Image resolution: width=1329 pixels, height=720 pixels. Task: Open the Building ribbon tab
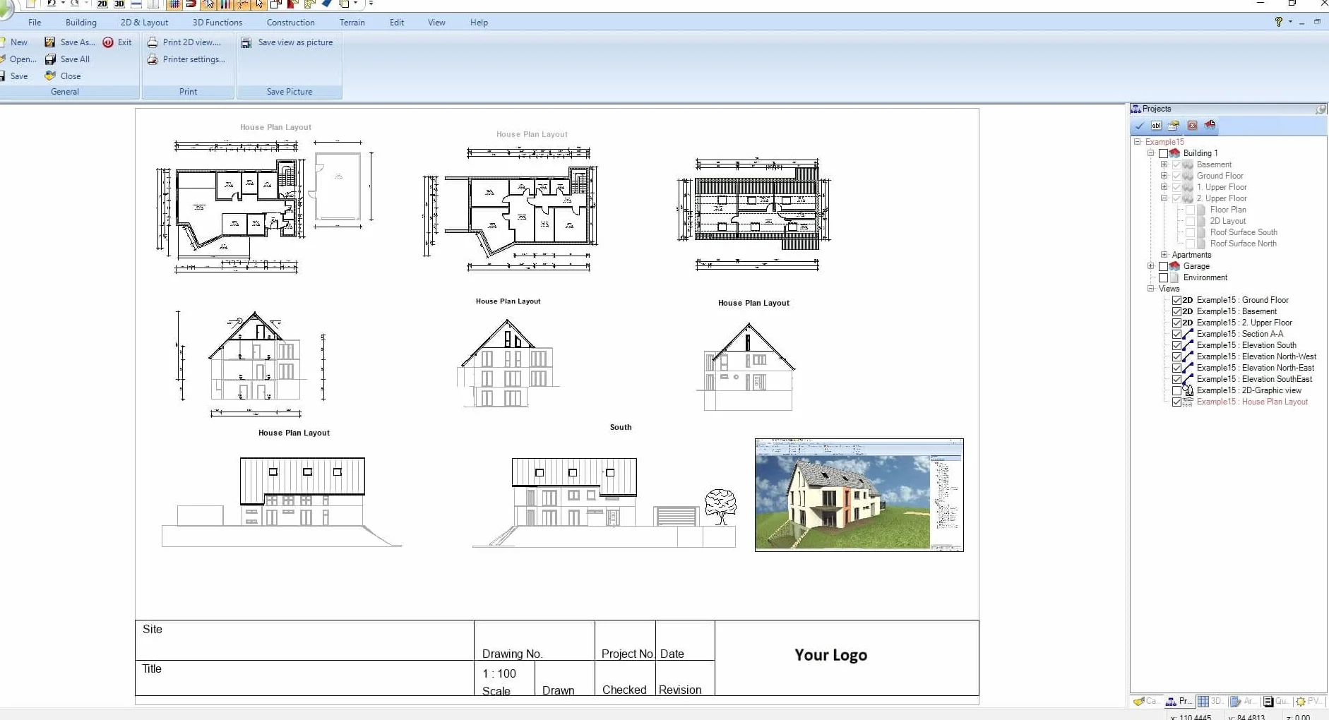coord(81,23)
